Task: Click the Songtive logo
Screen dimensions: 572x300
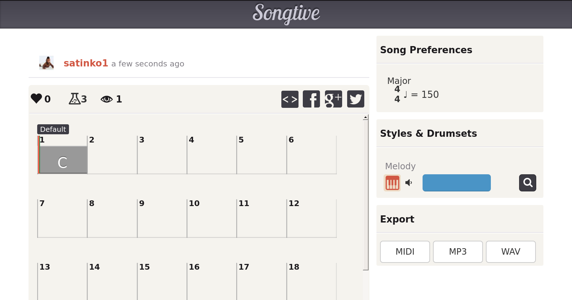Action: (x=286, y=14)
